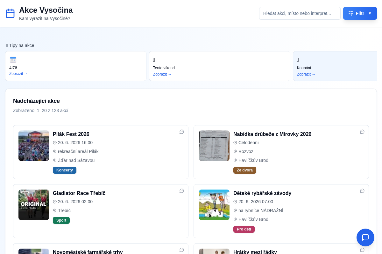Click the Gladiator Race ORIGINAL thumbnail
The height and width of the screenshot is (254, 382).
[x=34, y=205]
